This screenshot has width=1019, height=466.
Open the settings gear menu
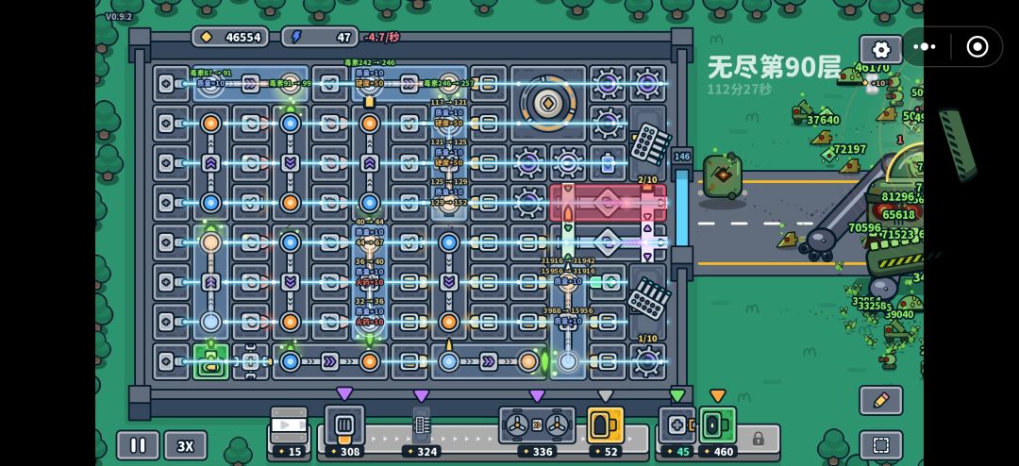(881, 49)
